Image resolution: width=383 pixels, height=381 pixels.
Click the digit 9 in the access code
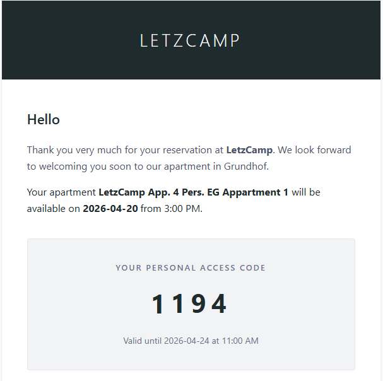coord(199,305)
